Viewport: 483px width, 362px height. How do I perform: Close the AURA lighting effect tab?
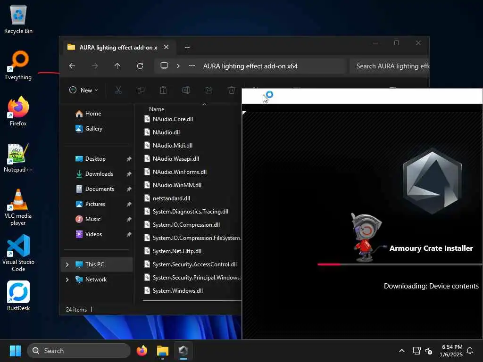[x=167, y=47]
